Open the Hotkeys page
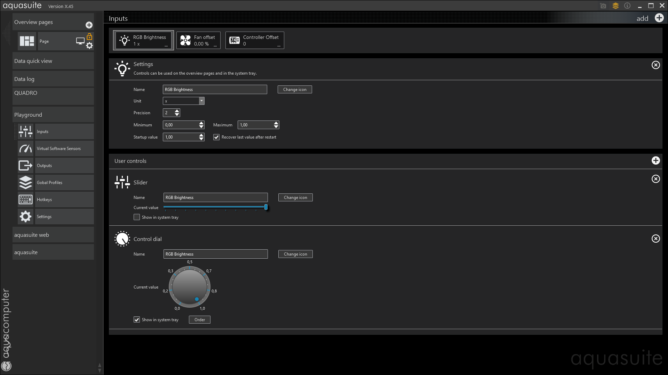 click(64, 200)
